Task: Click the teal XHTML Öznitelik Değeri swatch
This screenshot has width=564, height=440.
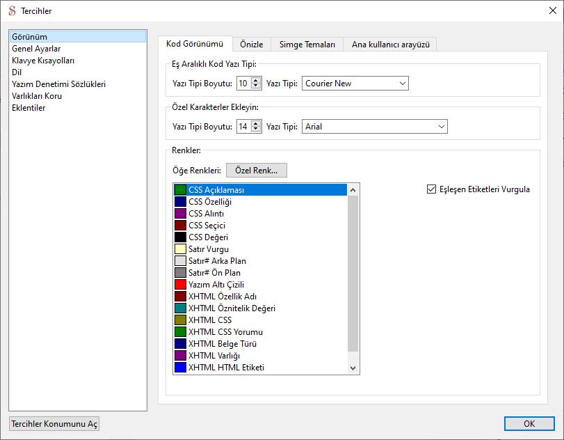Action: tap(180, 308)
